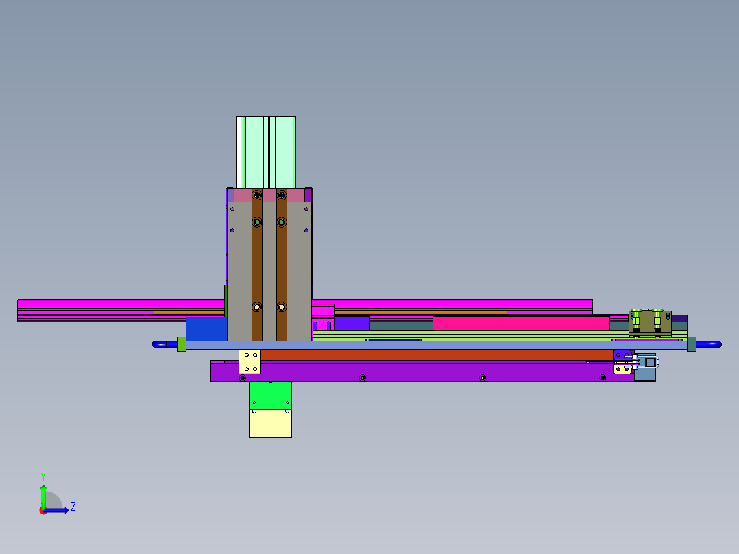The height and width of the screenshot is (554, 739).
Task: Select the hot pink rectangular block on right
Action: click(x=521, y=324)
